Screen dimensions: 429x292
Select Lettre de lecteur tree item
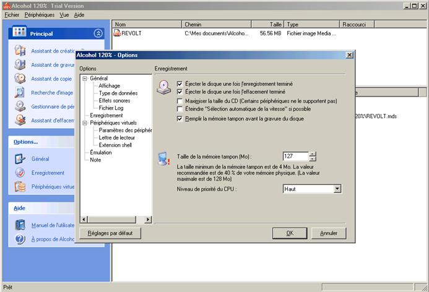click(x=116, y=138)
